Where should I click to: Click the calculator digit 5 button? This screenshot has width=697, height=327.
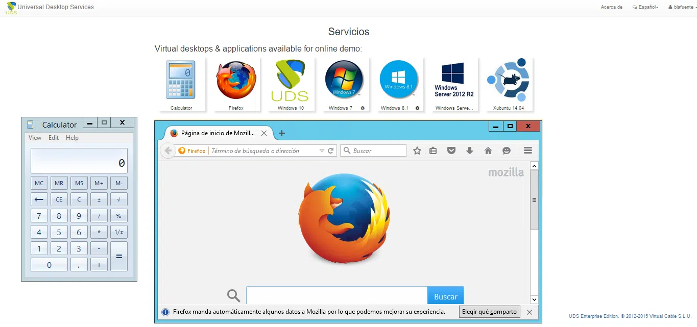59,232
